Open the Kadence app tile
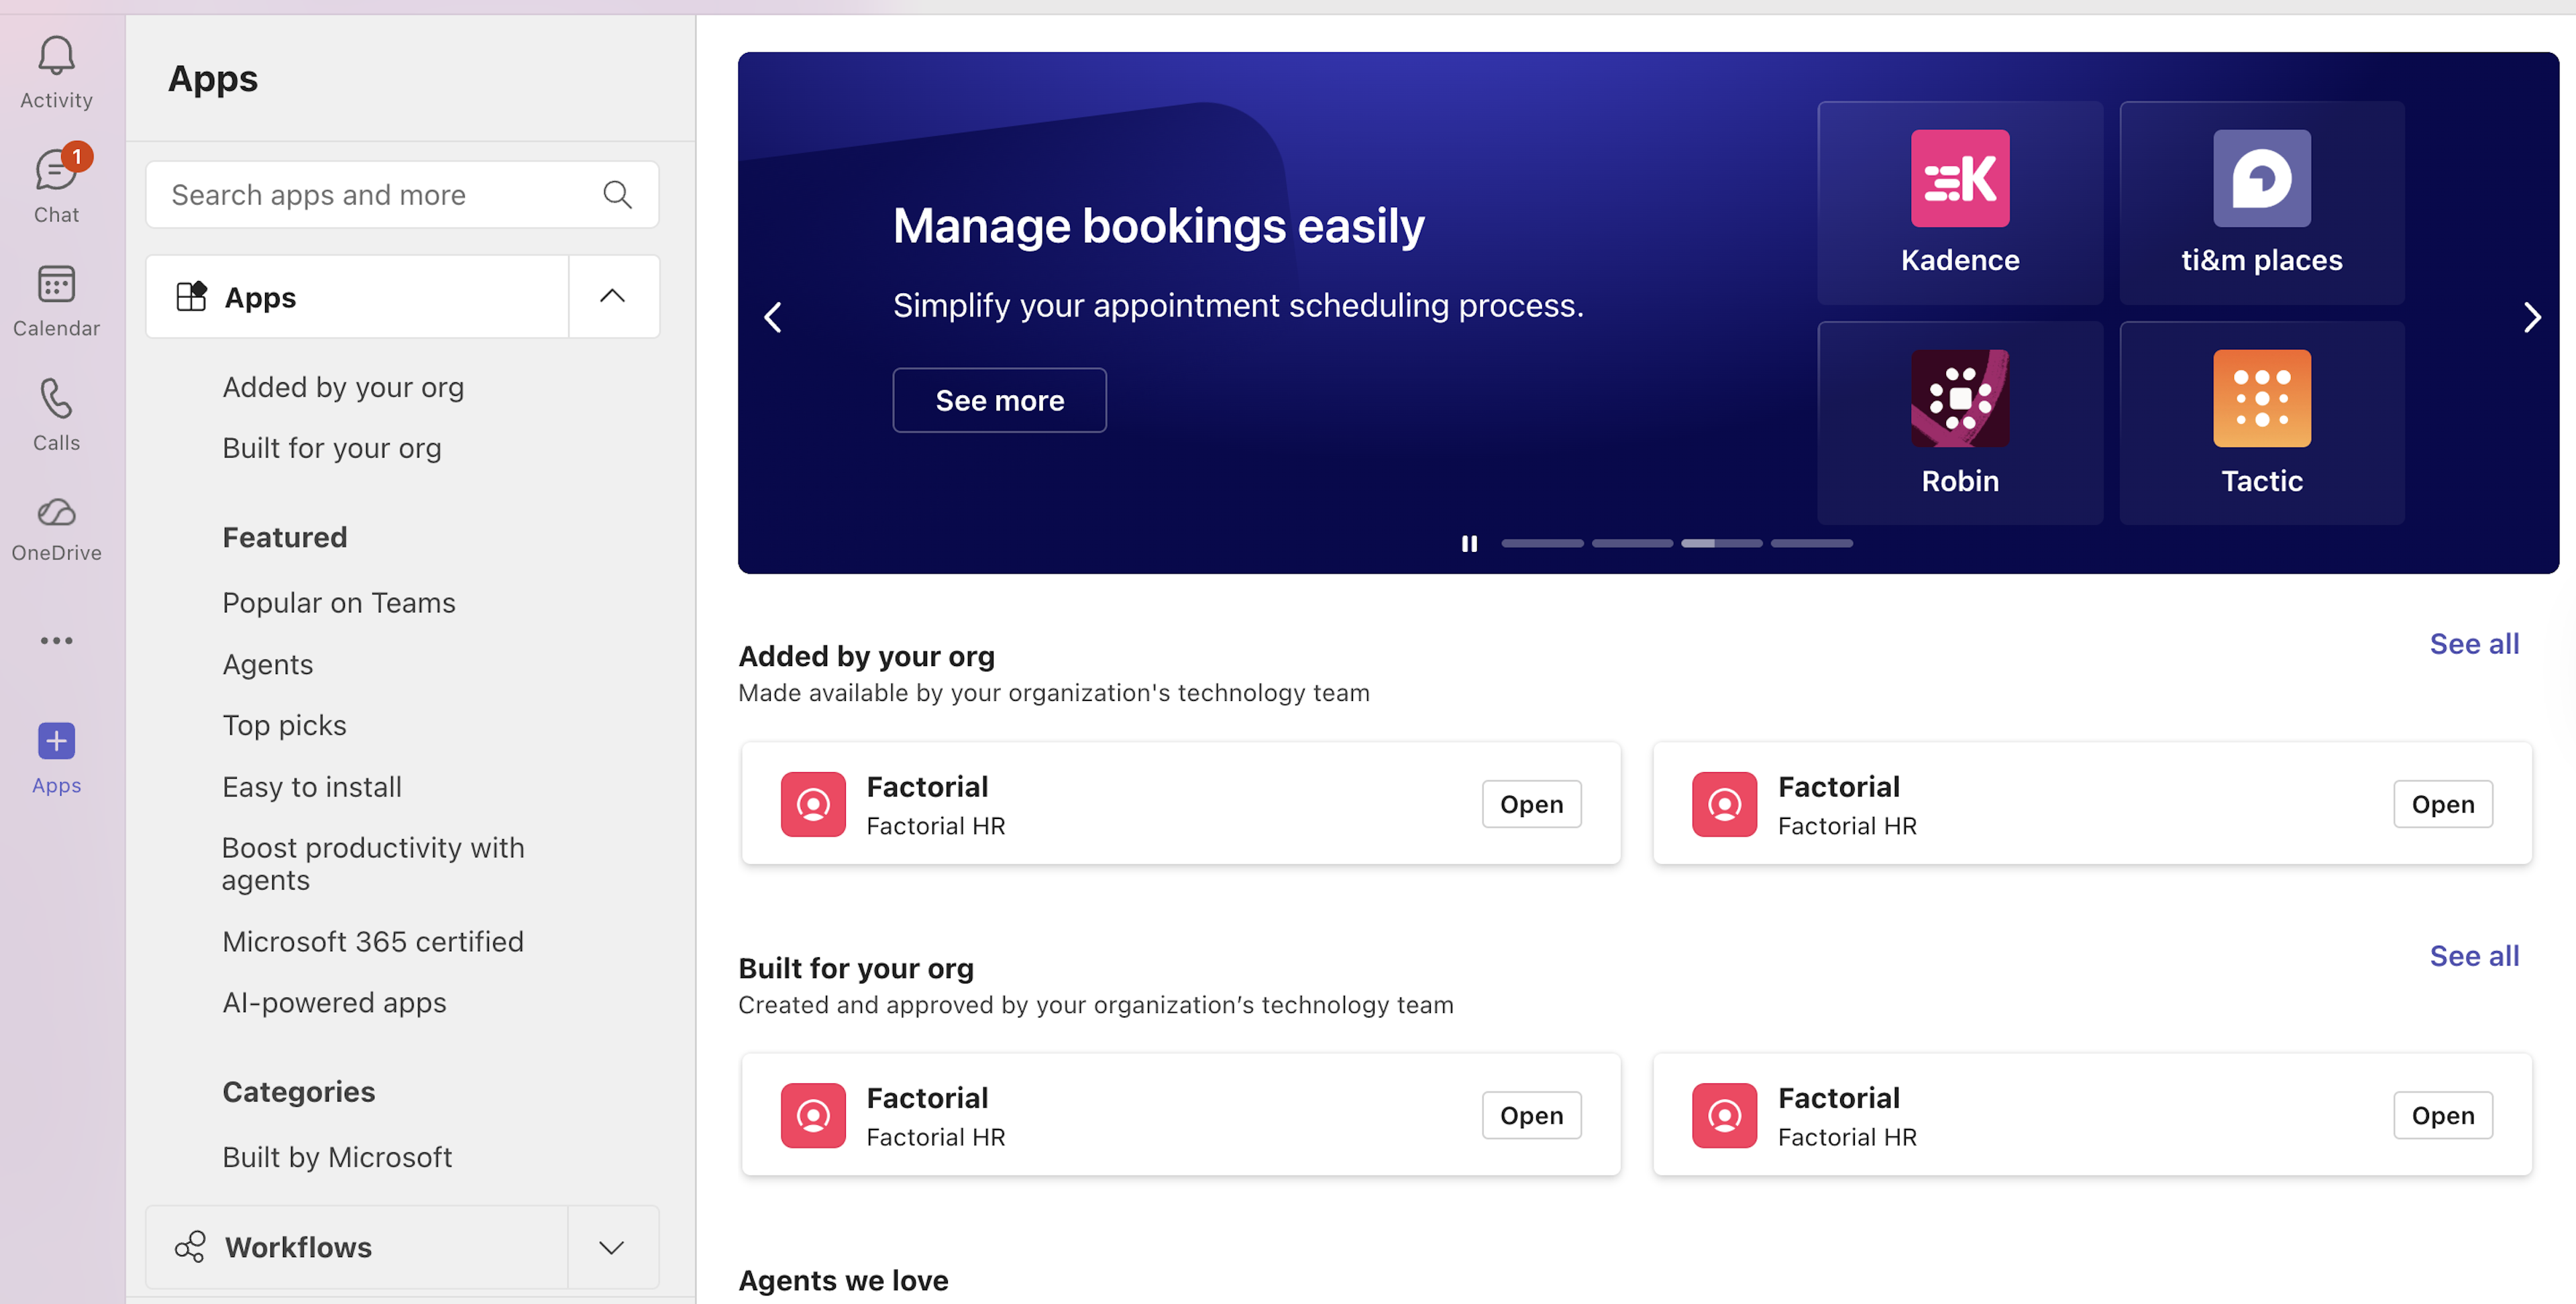The image size is (2576, 1304). pos(1959,203)
